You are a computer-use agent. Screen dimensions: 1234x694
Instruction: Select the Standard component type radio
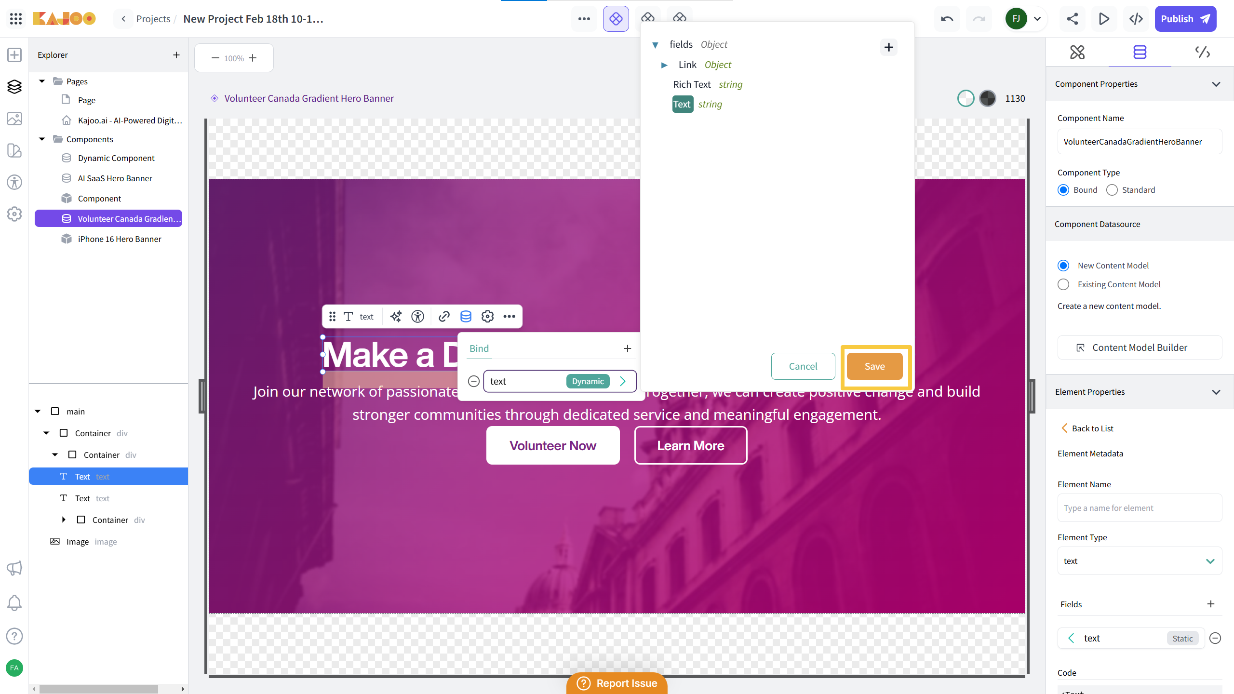pyautogui.click(x=1112, y=190)
